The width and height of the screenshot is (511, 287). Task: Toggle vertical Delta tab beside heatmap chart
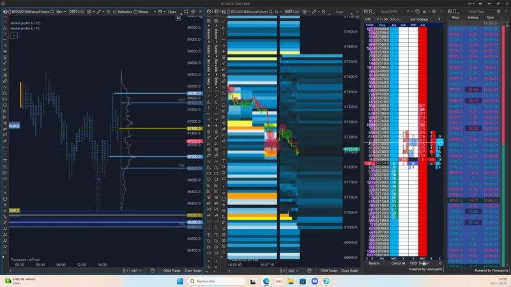click(x=216, y=81)
